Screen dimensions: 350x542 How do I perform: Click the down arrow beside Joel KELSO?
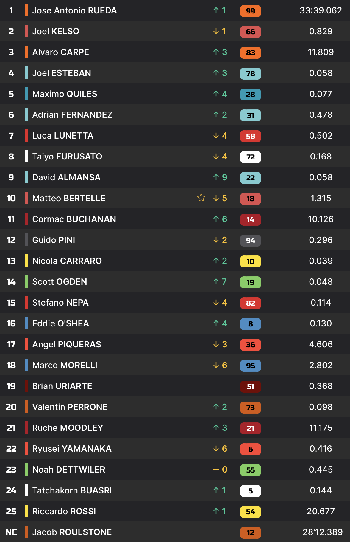216,31
